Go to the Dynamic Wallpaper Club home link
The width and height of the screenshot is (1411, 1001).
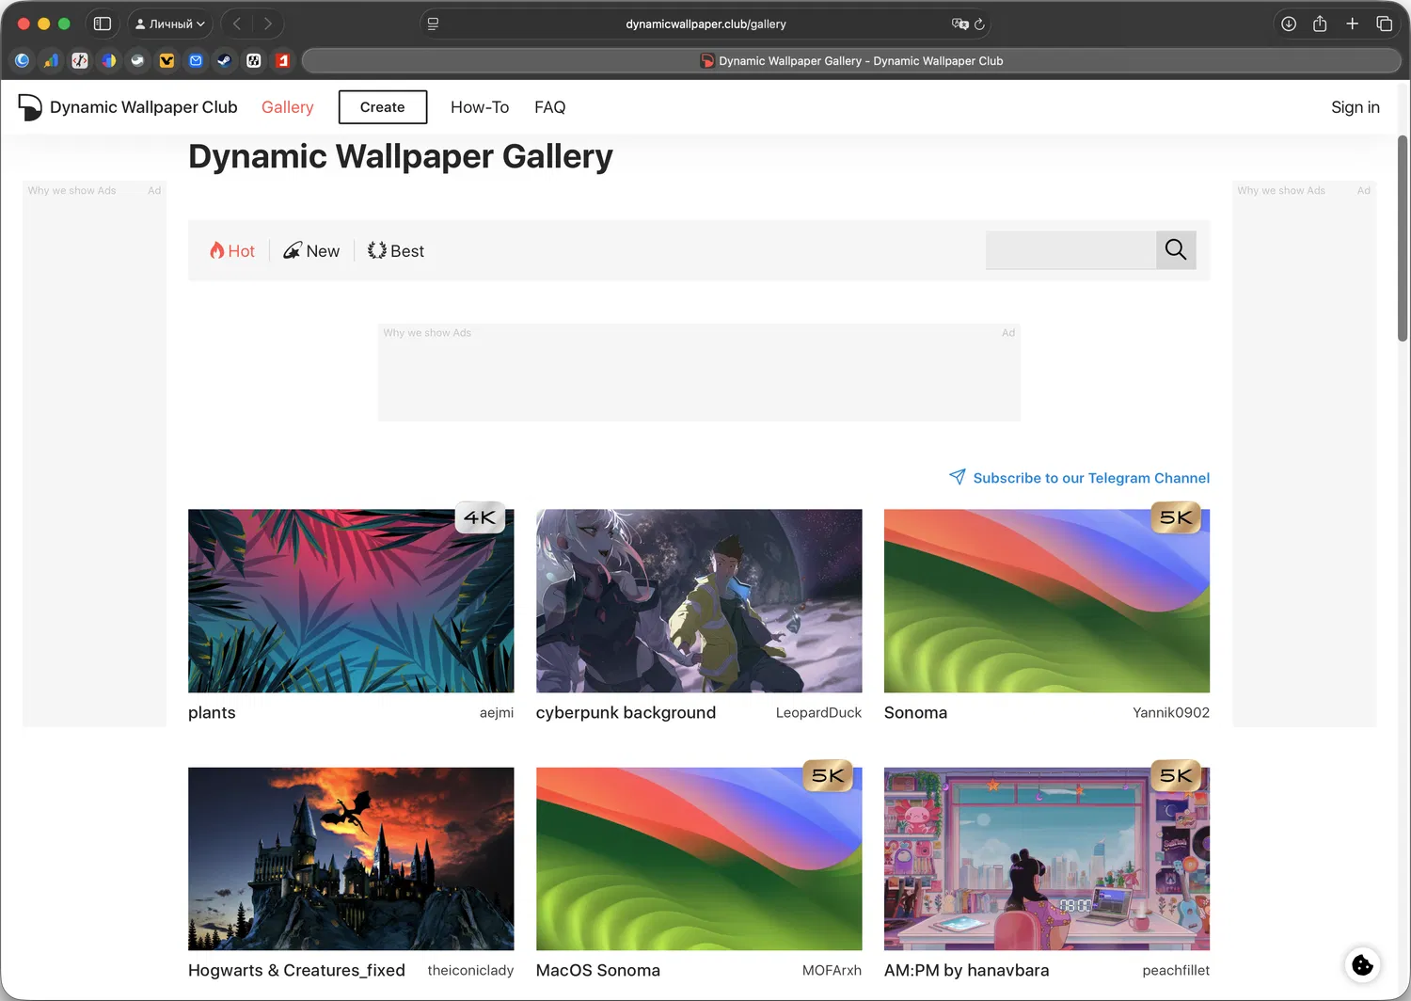coord(143,107)
